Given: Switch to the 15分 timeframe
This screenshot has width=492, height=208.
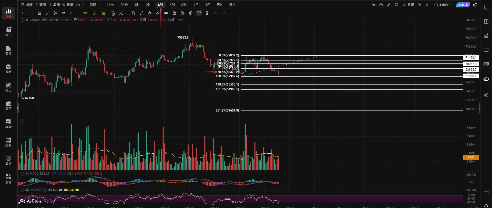Looking at the screenshot, I should (x=110, y=5).
